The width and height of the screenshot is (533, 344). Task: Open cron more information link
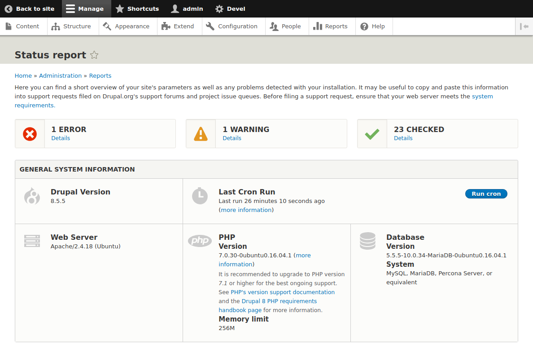click(246, 210)
